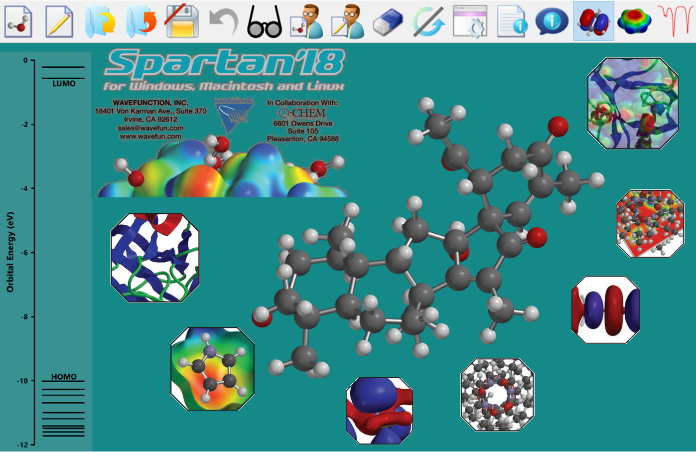Select the LUMO energy level line
This screenshot has width=696, height=452.
[63, 78]
